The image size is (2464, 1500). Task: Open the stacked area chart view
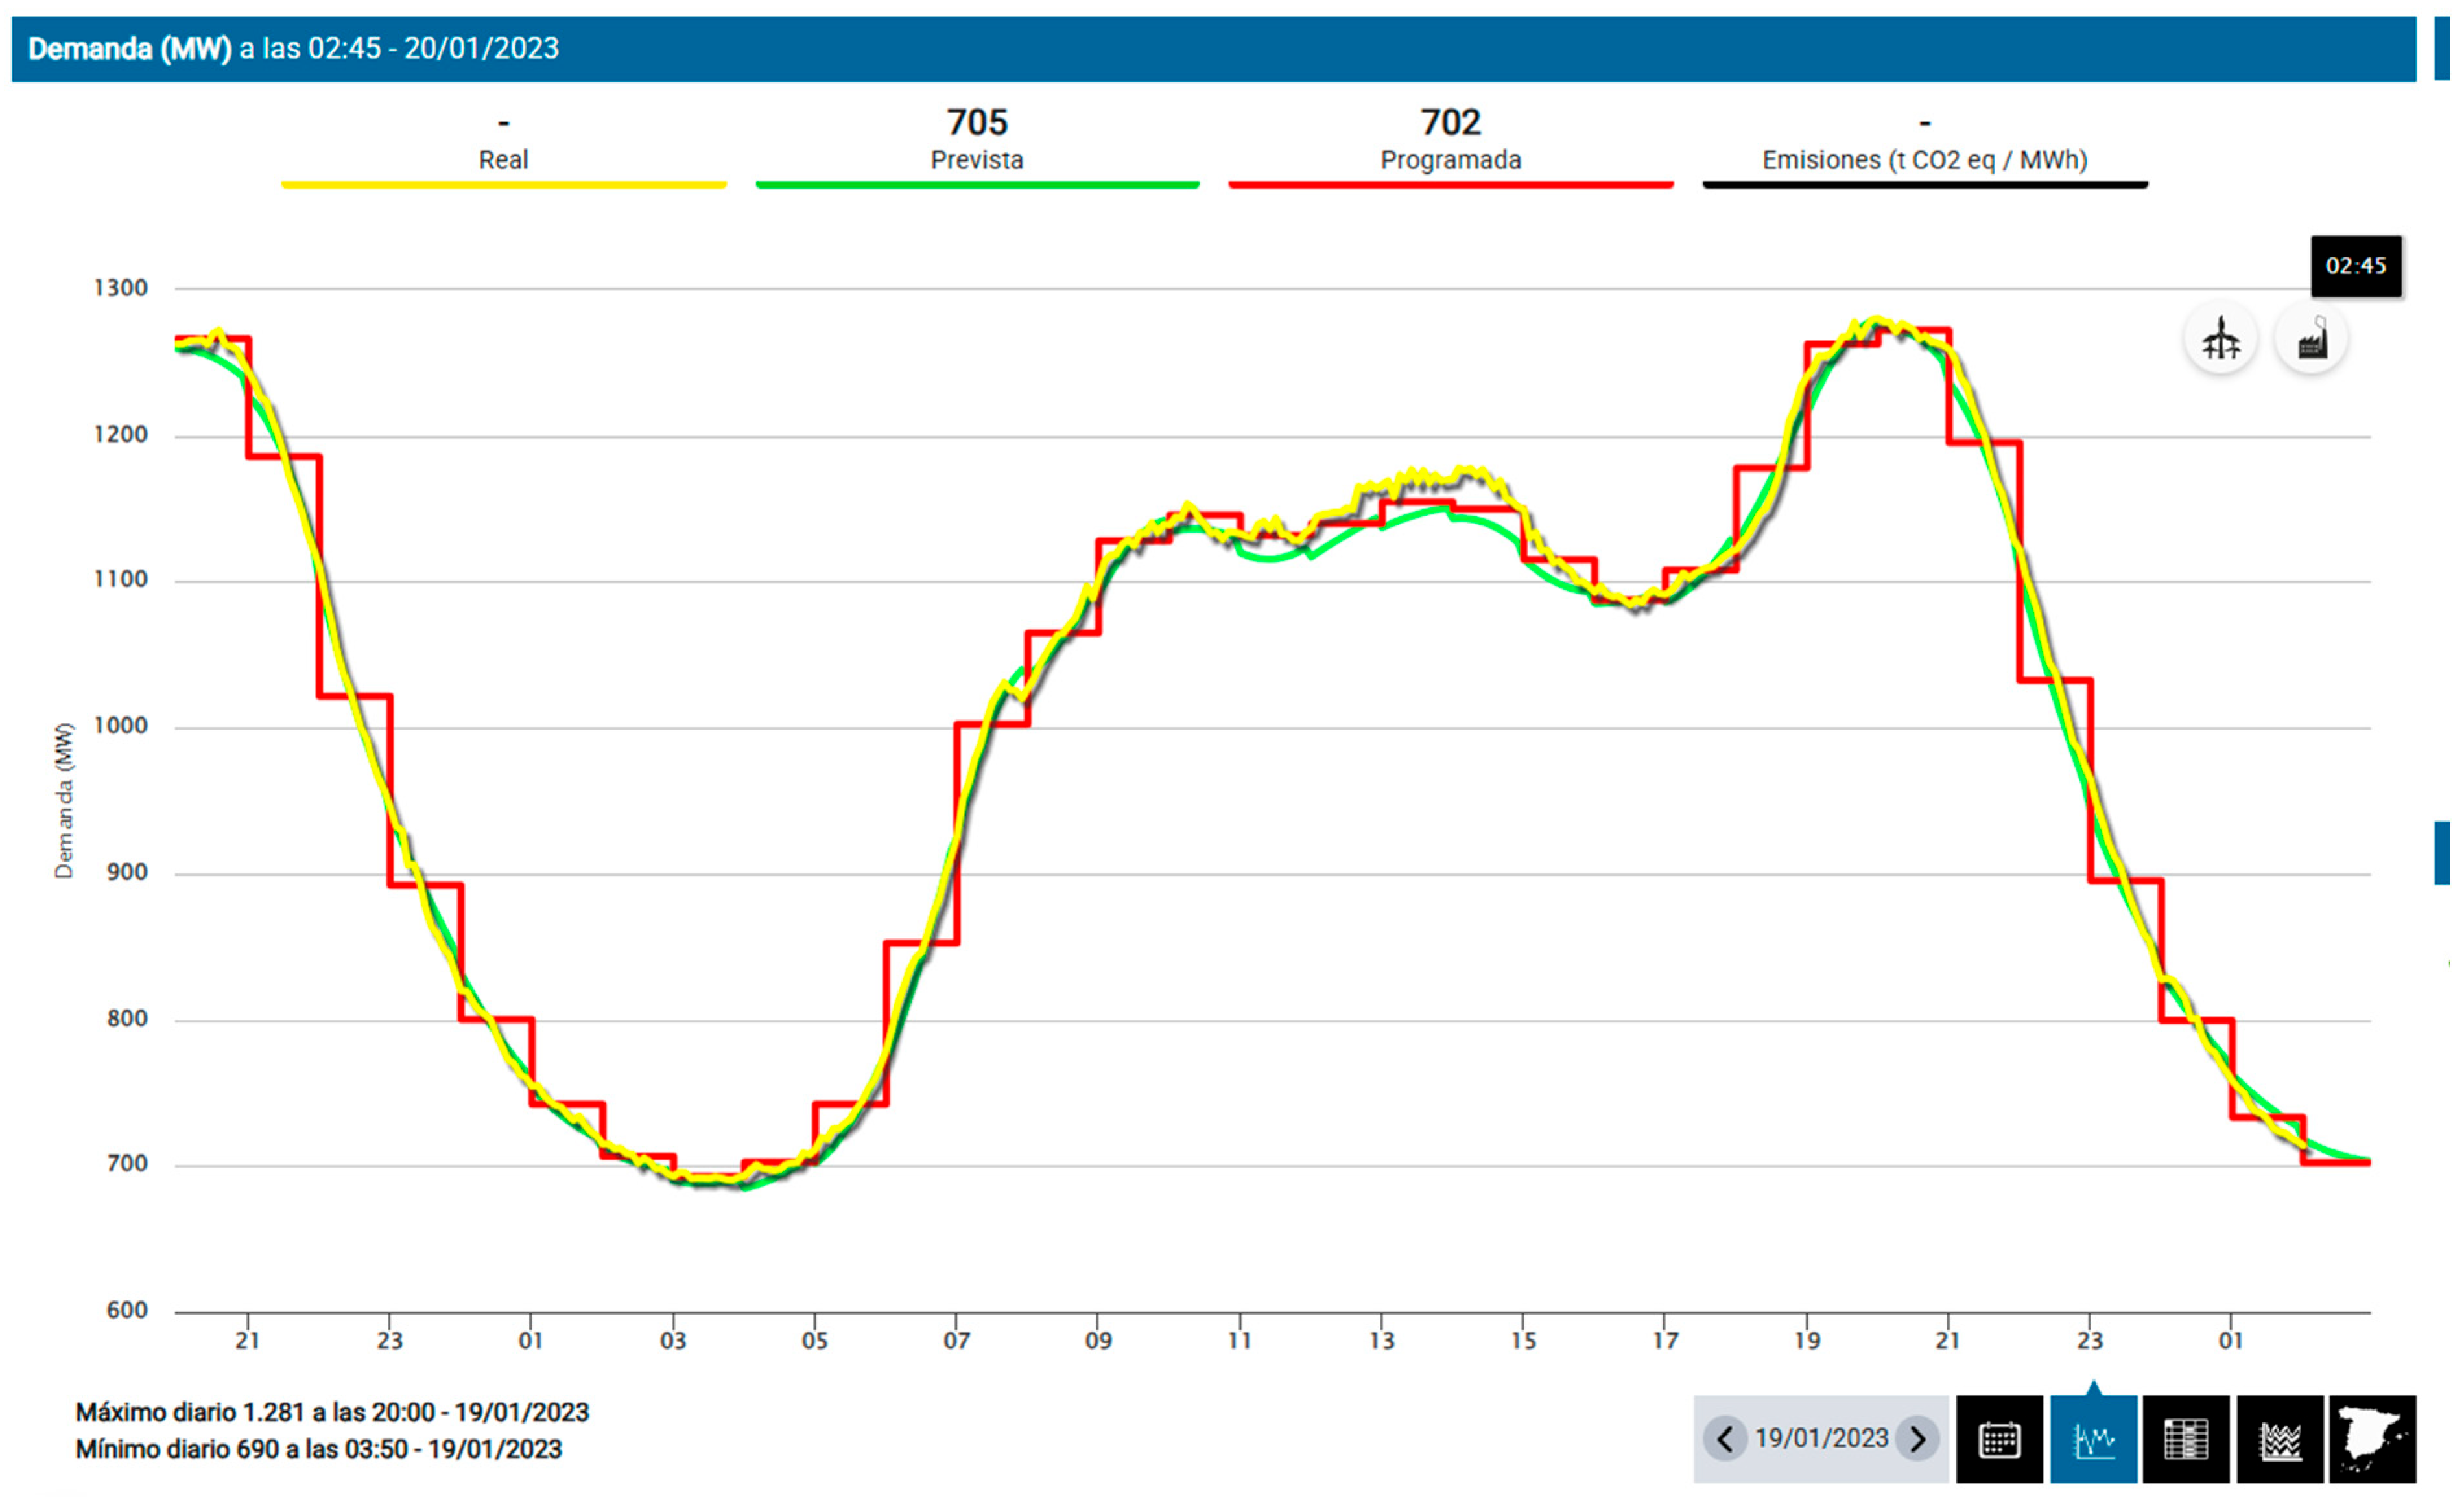click(2280, 1439)
